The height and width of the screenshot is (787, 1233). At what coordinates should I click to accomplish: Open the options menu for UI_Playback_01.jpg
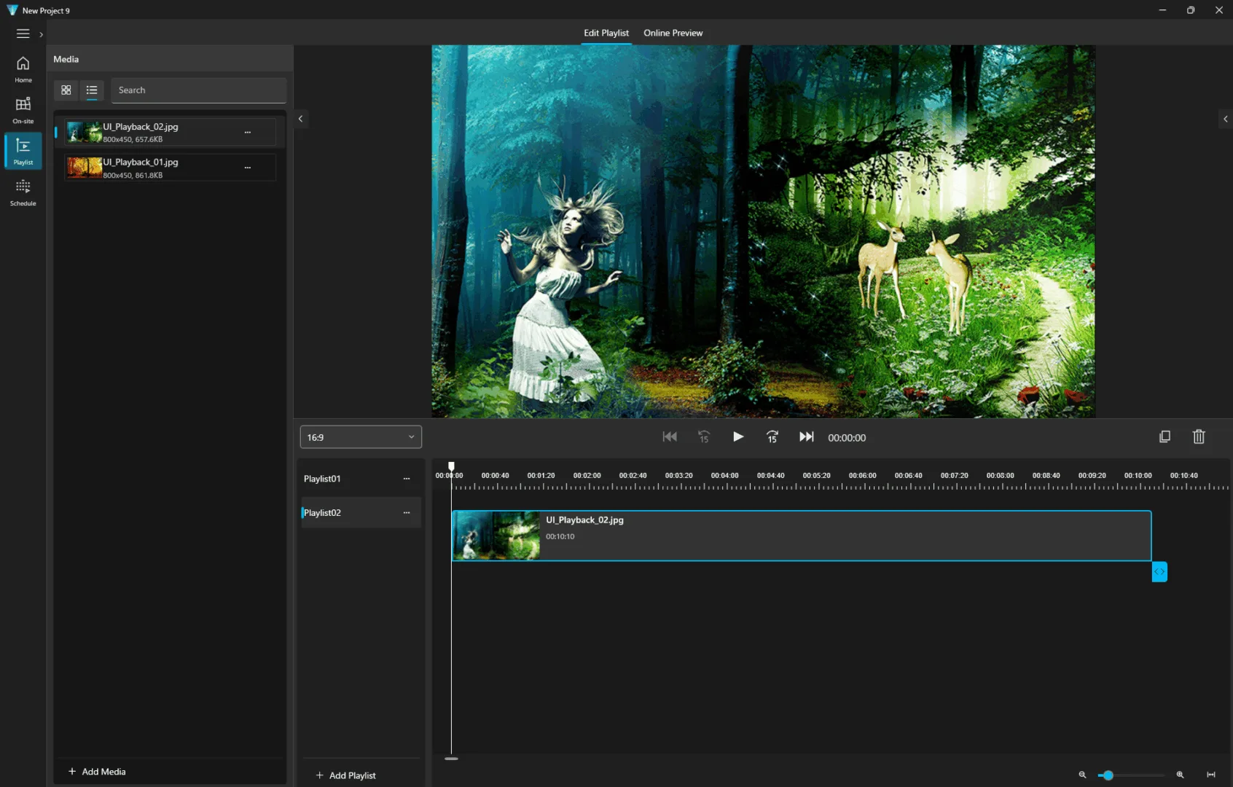point(247,167)
